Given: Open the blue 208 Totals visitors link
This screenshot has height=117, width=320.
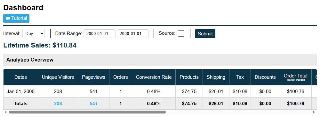Looking at the screenshot, I should 58,104.
